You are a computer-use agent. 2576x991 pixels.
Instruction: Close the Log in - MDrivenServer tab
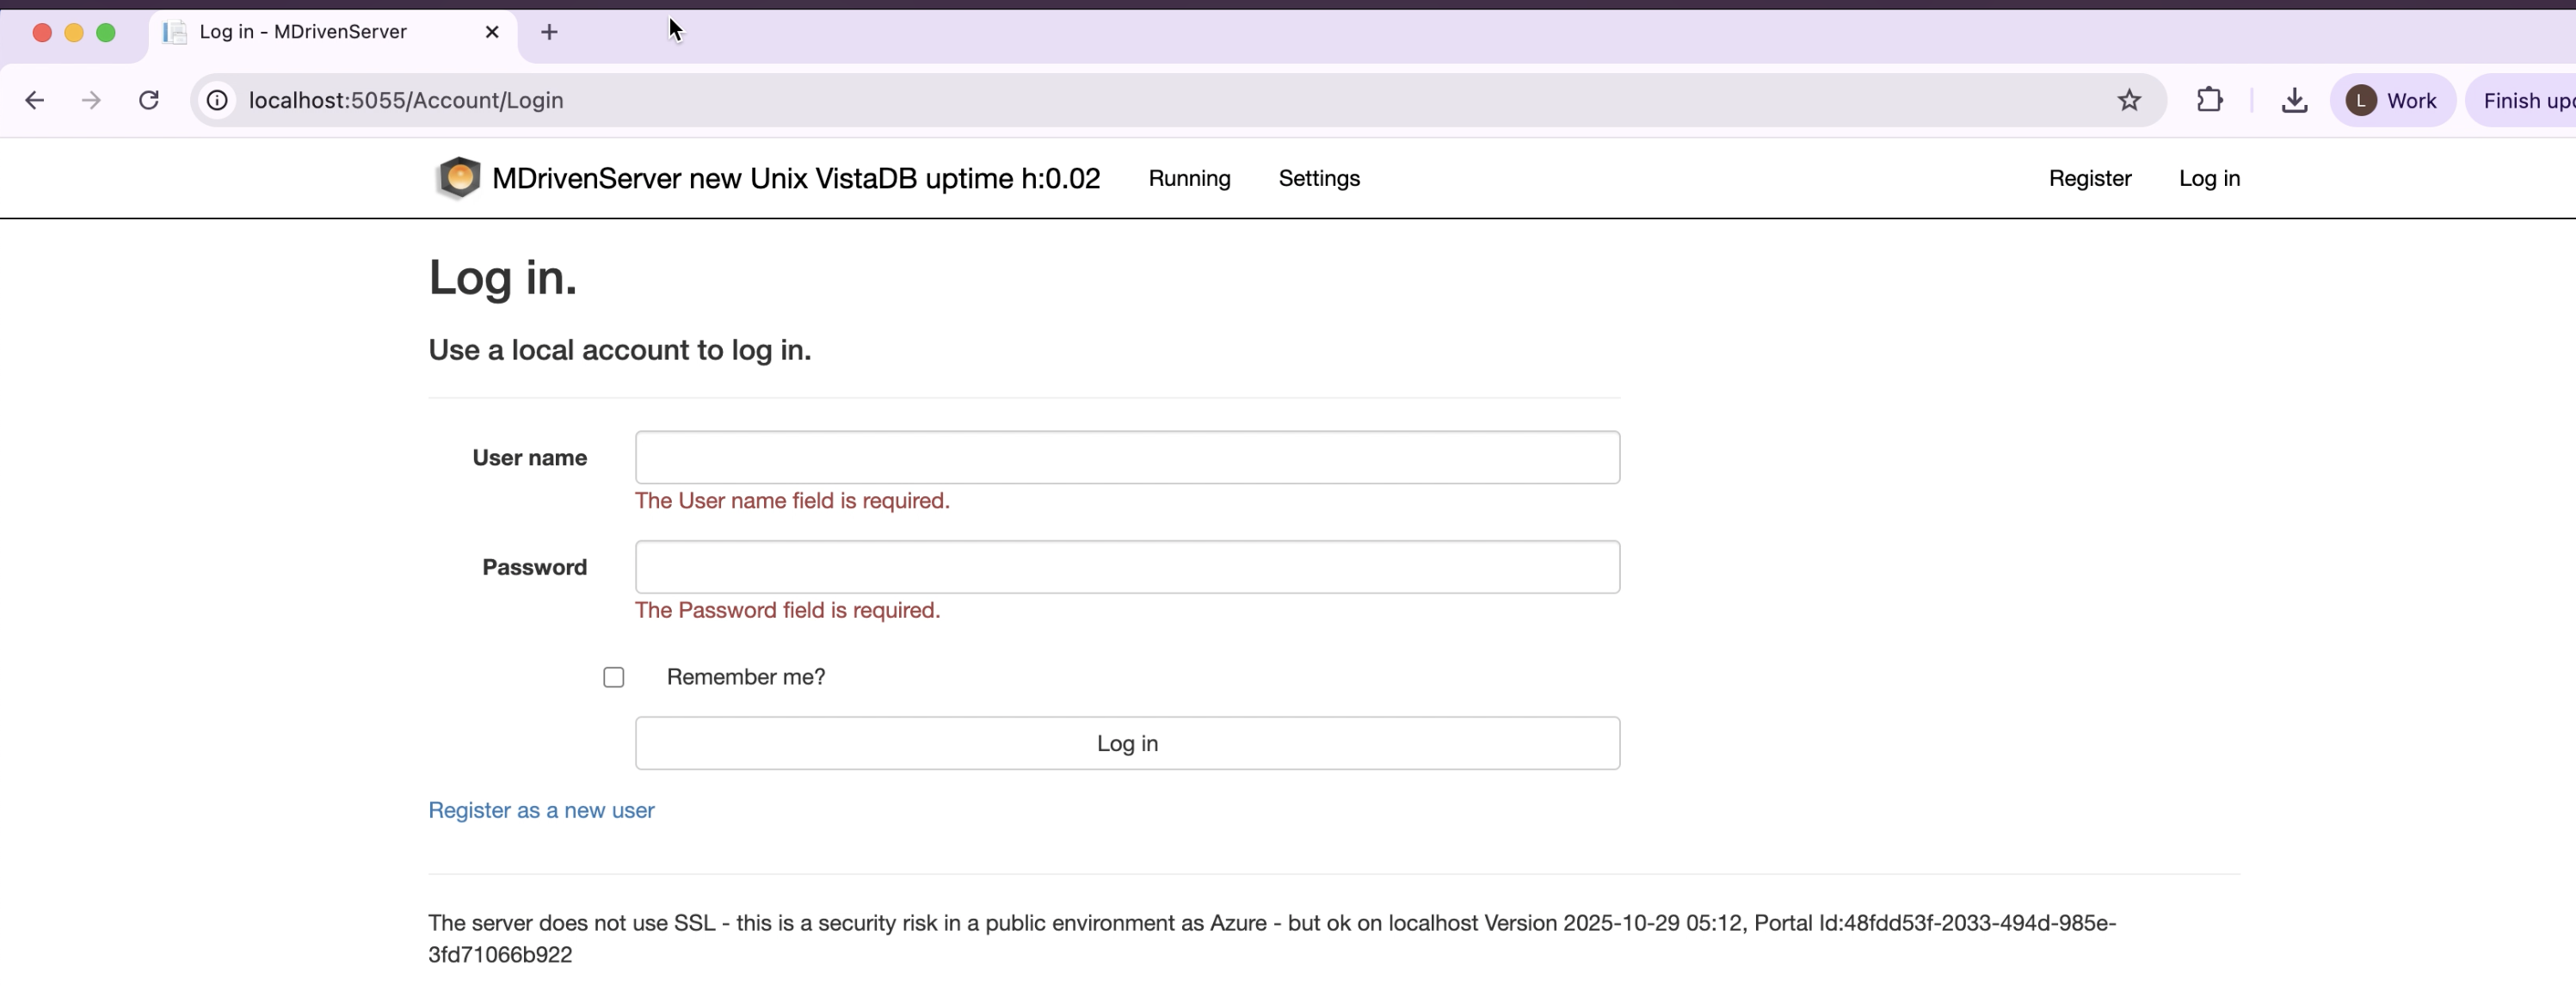[492, 32]
